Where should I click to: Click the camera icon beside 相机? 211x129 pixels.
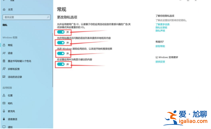(x=4, y=103)
